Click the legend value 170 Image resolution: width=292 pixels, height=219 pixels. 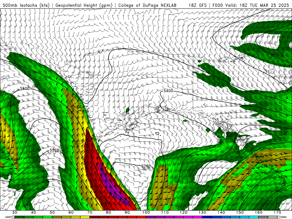tap(277, 212)
